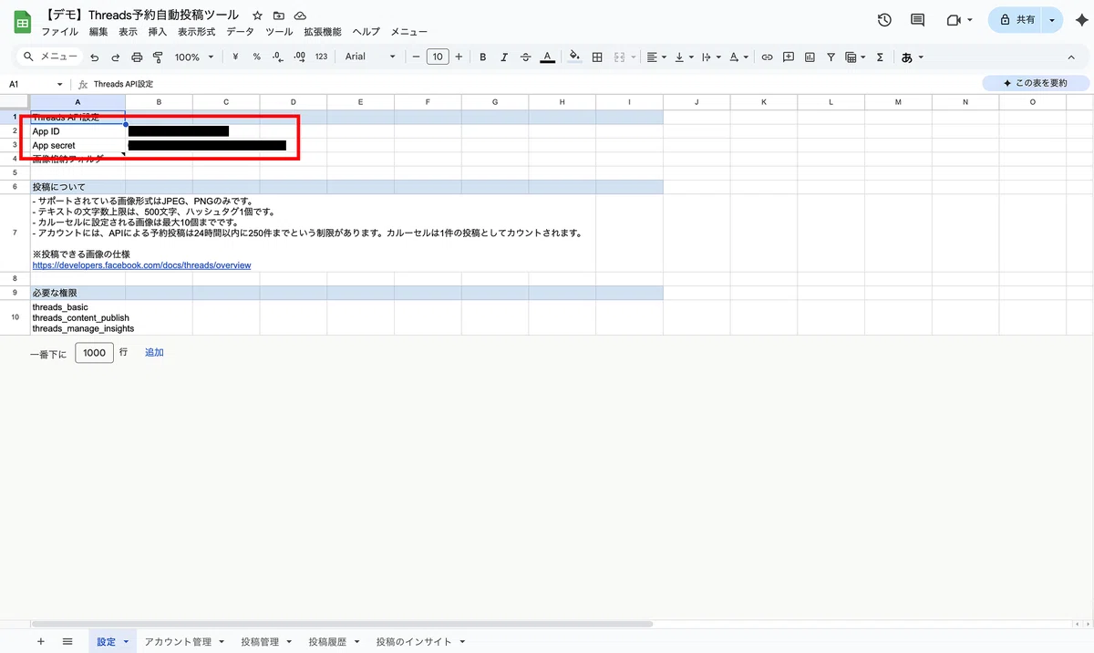Open the filter views dropdown
Viewport: 1094px width, 653px height.
[855, 57]
